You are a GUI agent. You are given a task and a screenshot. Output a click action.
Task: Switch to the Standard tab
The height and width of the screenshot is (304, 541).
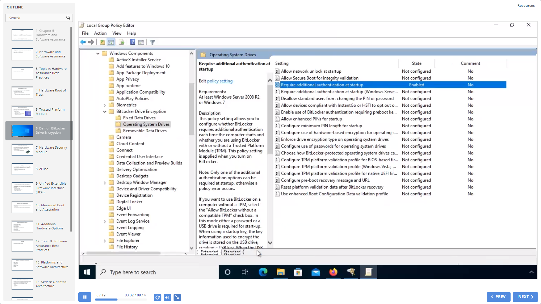pyautogui.click(x=232, y=252)
